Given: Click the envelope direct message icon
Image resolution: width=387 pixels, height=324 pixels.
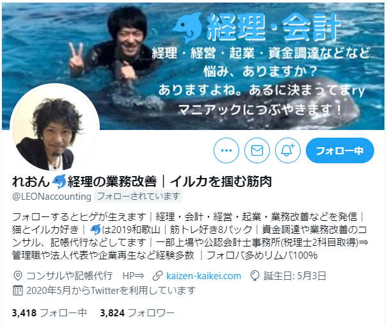Looking at the screenshot, I should 257,150.
